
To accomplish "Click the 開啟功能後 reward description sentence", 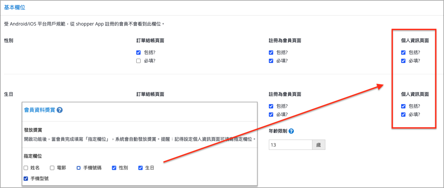I will pos(140,139).
